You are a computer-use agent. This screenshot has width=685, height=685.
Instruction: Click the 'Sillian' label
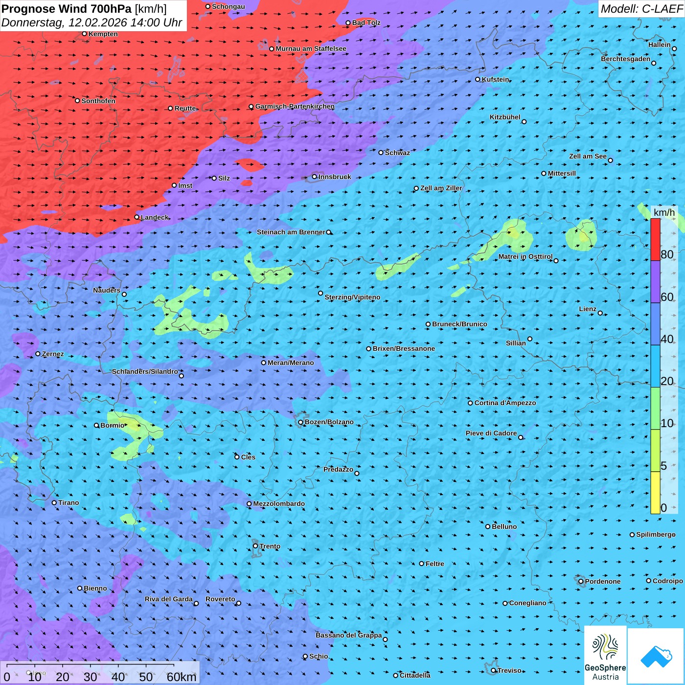pos(516,343)
